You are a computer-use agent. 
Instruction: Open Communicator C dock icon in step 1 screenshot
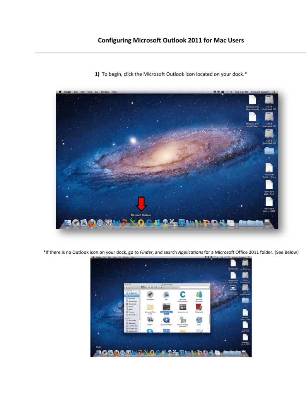coord(149,223)
